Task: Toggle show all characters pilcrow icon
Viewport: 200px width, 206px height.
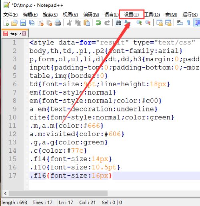Action: pos(188,23)
